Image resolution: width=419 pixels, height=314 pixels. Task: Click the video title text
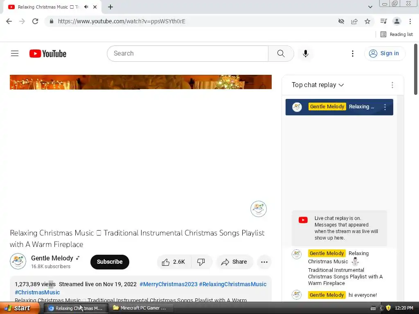pyautogui.click(x=137, y=238)
